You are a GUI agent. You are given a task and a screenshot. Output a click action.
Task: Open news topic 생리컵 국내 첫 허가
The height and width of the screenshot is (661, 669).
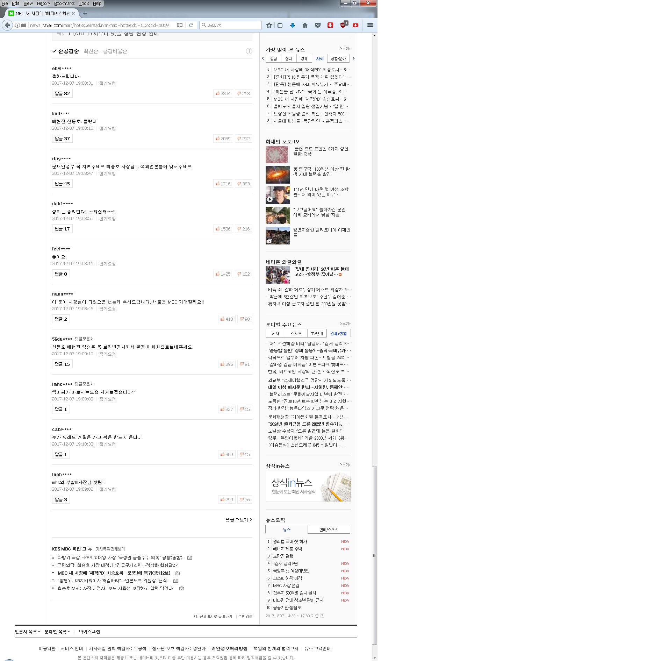click(290, 541)
